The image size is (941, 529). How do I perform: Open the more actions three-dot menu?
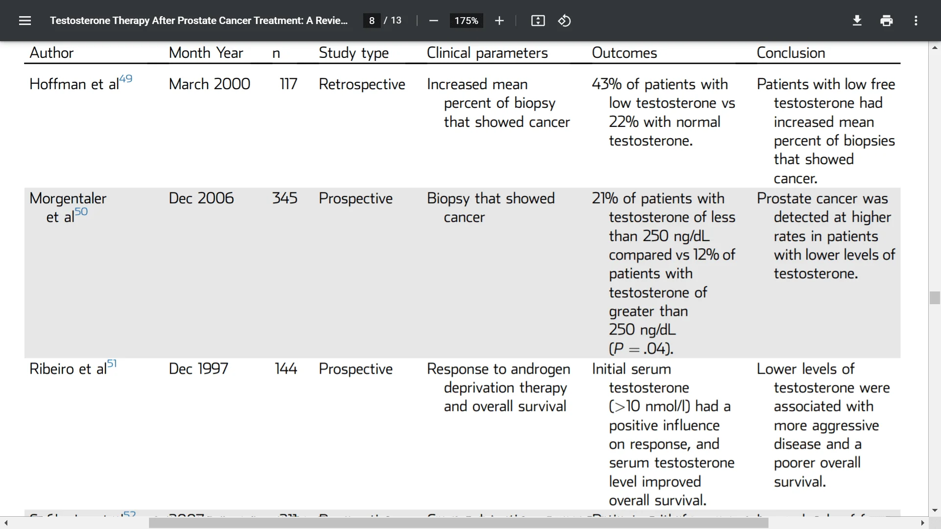click(916, 21)
